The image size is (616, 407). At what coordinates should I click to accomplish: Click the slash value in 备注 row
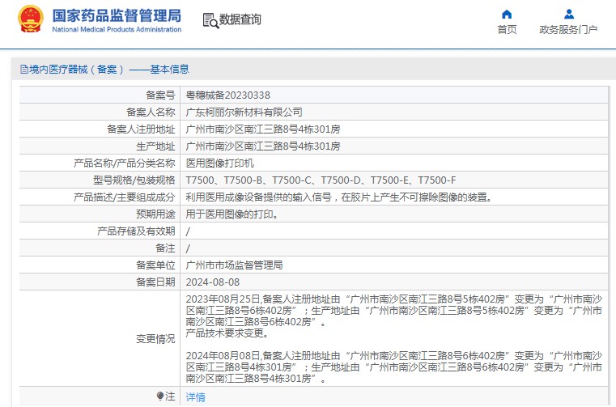(x=188, y=248)
